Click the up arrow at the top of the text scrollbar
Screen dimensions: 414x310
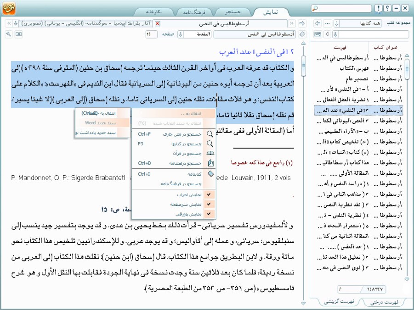[x=303, y=44]
